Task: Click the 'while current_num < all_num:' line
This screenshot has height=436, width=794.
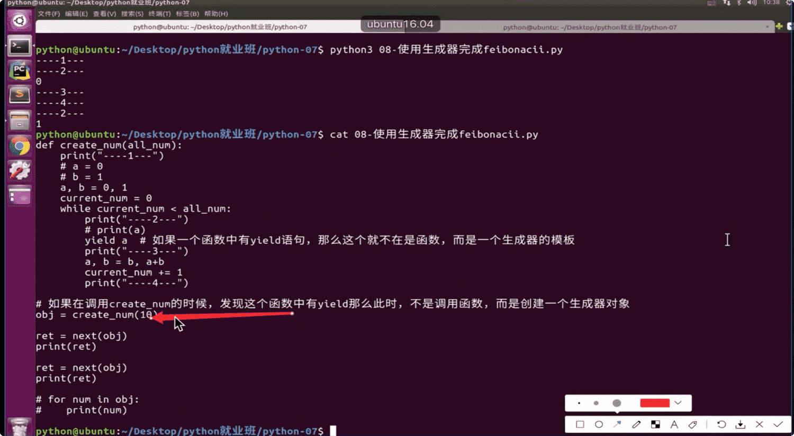Action: click(x=146, y=209)
